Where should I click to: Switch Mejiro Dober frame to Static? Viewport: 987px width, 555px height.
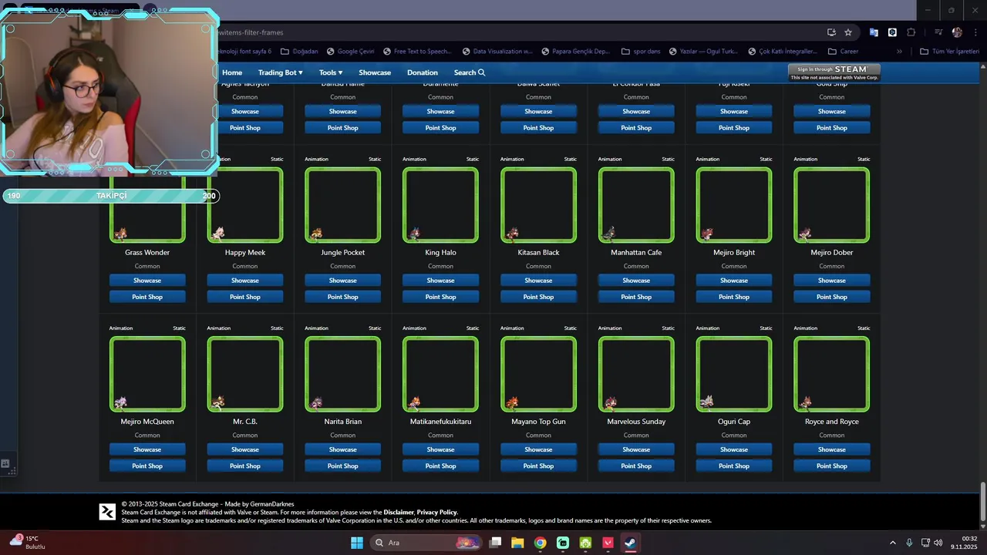[864, 159]
